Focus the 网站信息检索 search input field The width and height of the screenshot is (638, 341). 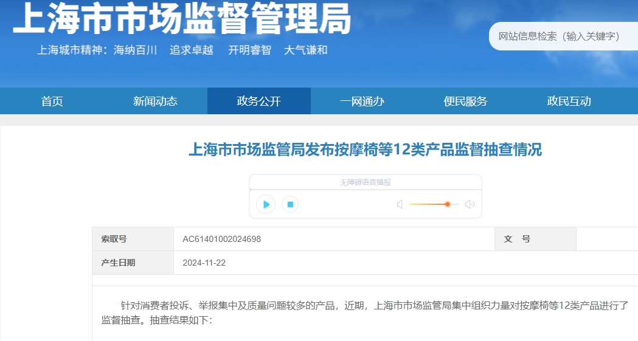click(564, 36)
